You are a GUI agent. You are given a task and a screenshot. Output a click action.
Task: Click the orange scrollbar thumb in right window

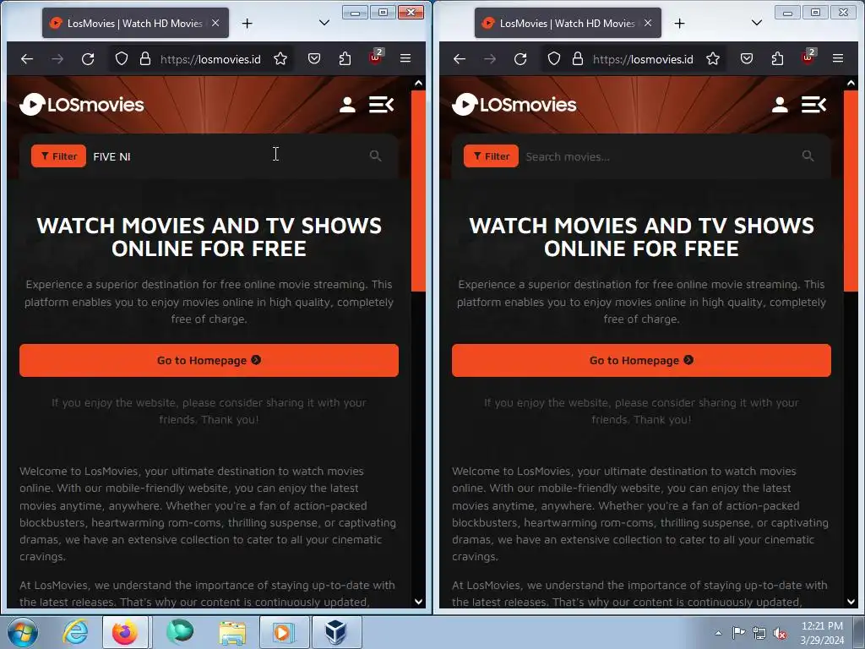point(851,191)
